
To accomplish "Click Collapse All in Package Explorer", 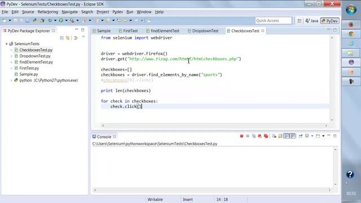I will 61,38.
